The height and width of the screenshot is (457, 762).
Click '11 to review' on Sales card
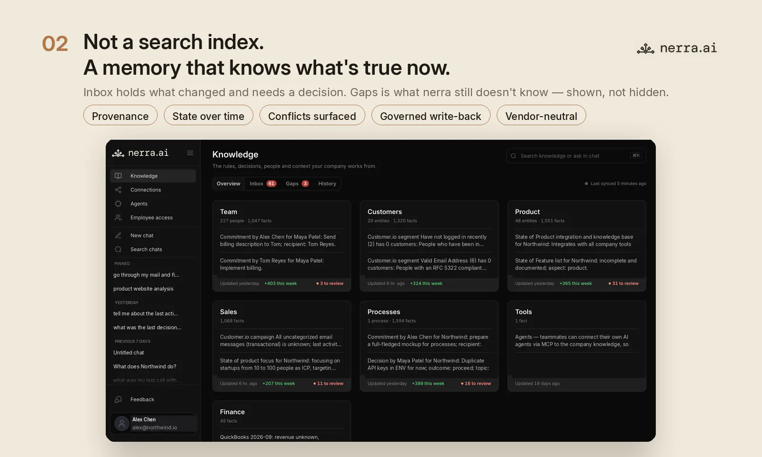(328, 384)
